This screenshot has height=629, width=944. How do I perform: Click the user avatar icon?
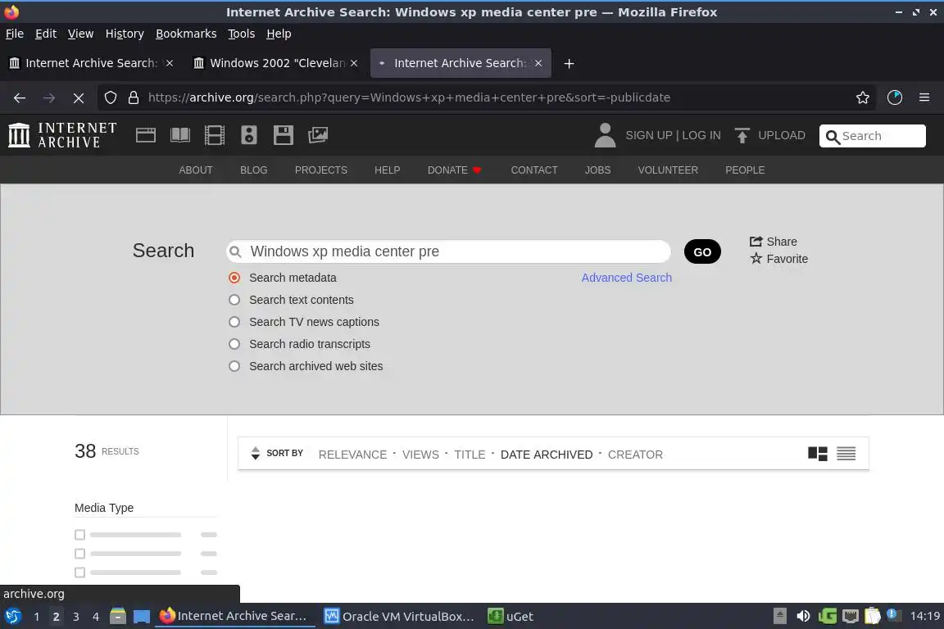click(x=605, y=135)
